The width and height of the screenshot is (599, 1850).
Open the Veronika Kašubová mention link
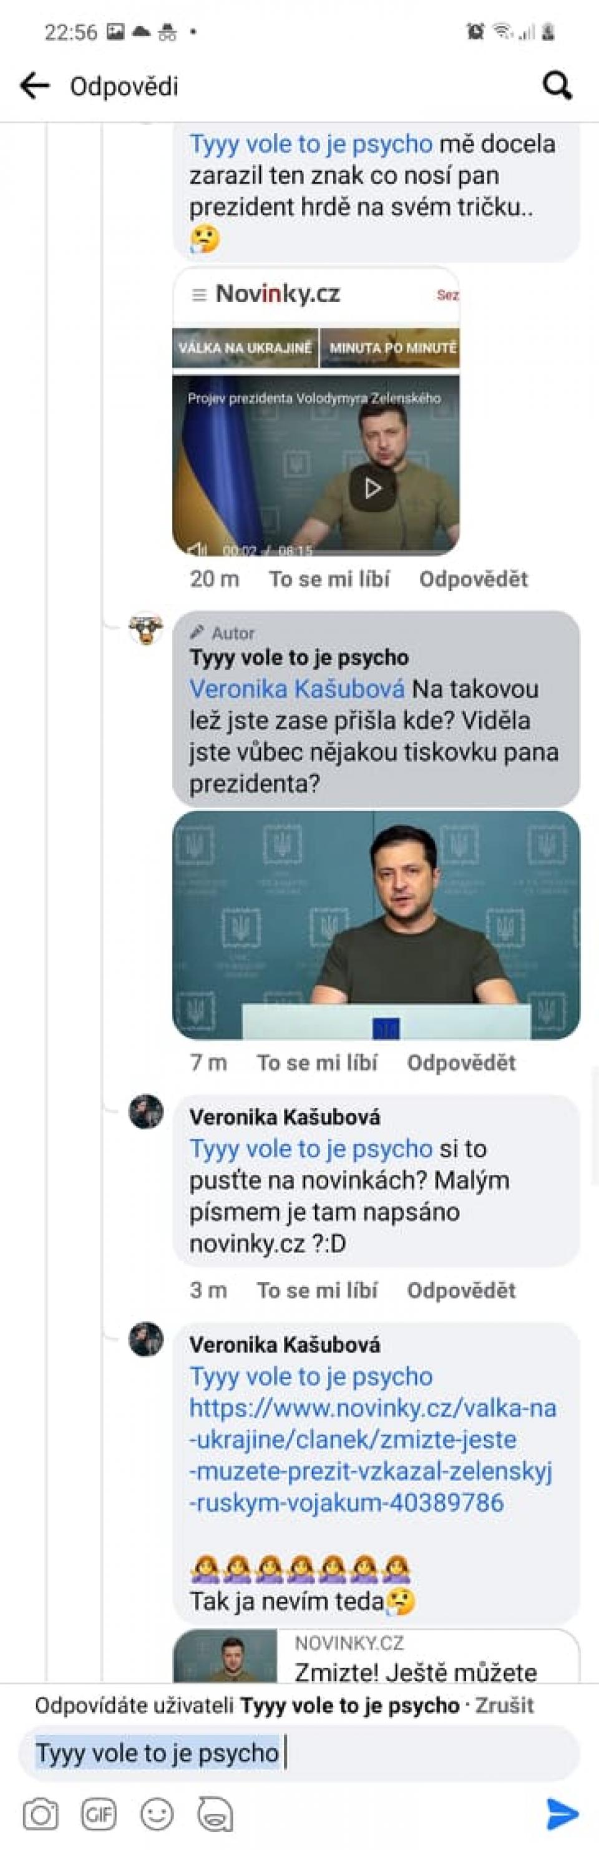pyautogui.click(x=296, y=688)
